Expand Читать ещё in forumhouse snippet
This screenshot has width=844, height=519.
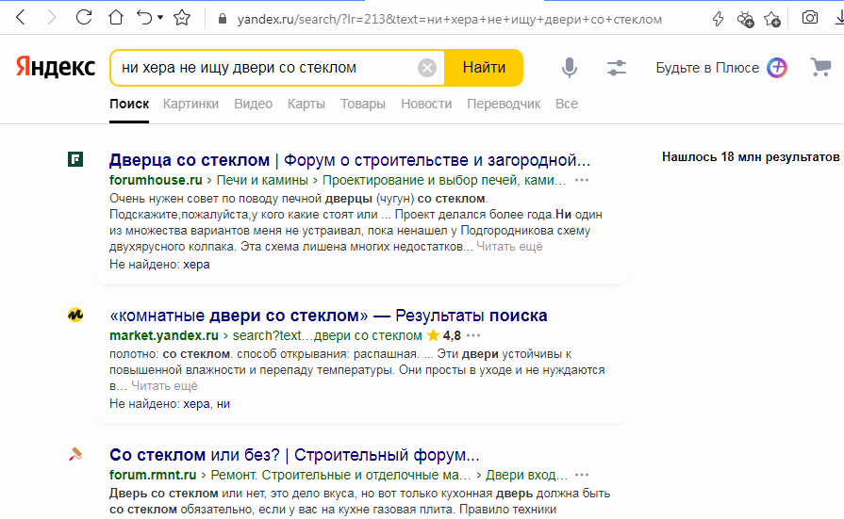[509, 247]
